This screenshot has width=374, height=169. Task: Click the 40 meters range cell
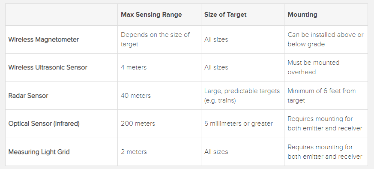(136, 96)
